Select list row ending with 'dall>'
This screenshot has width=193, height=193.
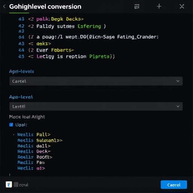(x=34, y=146)
